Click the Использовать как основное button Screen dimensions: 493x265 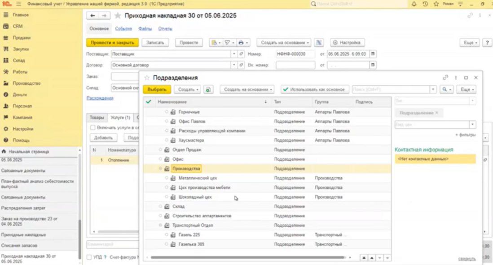pyautogui.click(x=314, y=89)
